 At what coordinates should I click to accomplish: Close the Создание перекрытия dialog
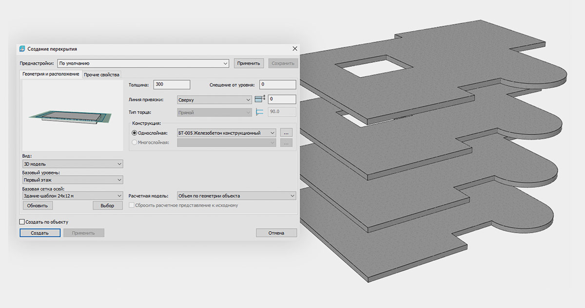tap(294, 49)
